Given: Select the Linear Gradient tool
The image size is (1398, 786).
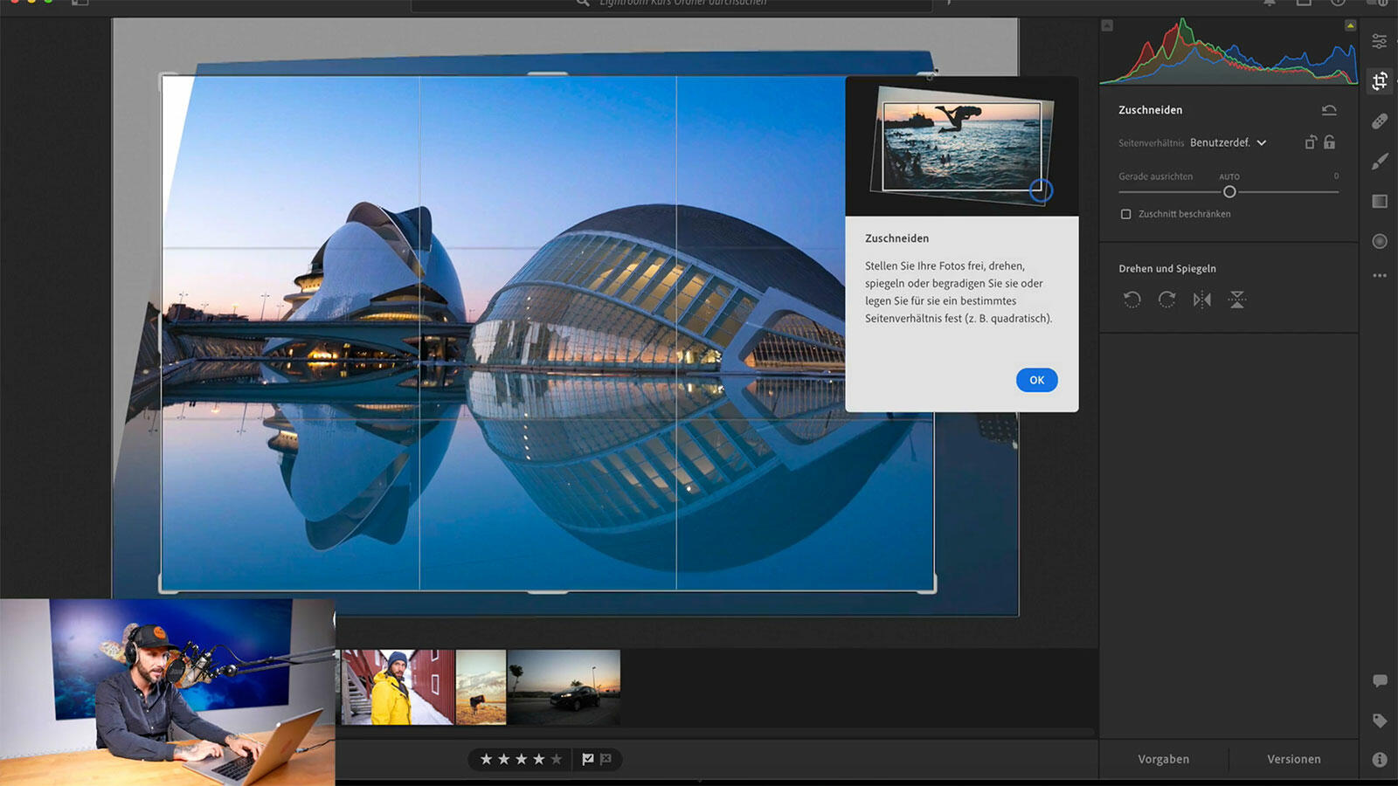Looking at the screenshot, I should tap(1380, 202).
